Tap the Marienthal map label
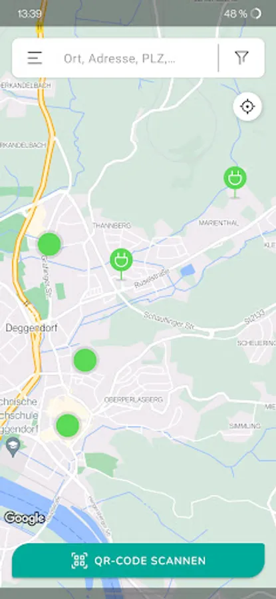 click(x=219, y=223)
